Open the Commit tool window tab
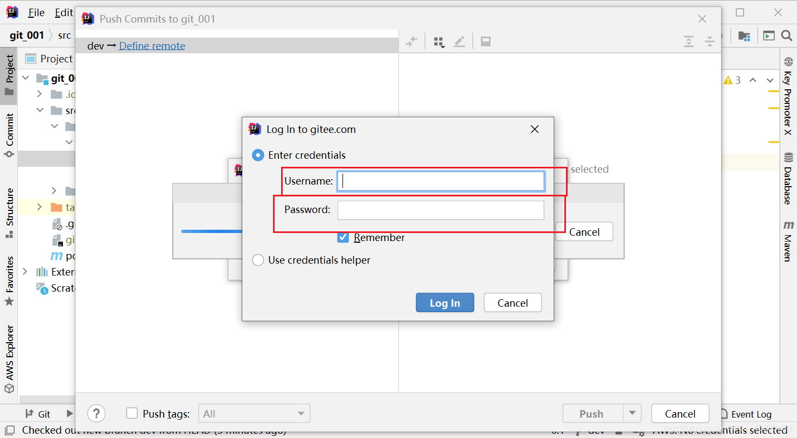This screenshot has width=797, height=438. [9, 135]
